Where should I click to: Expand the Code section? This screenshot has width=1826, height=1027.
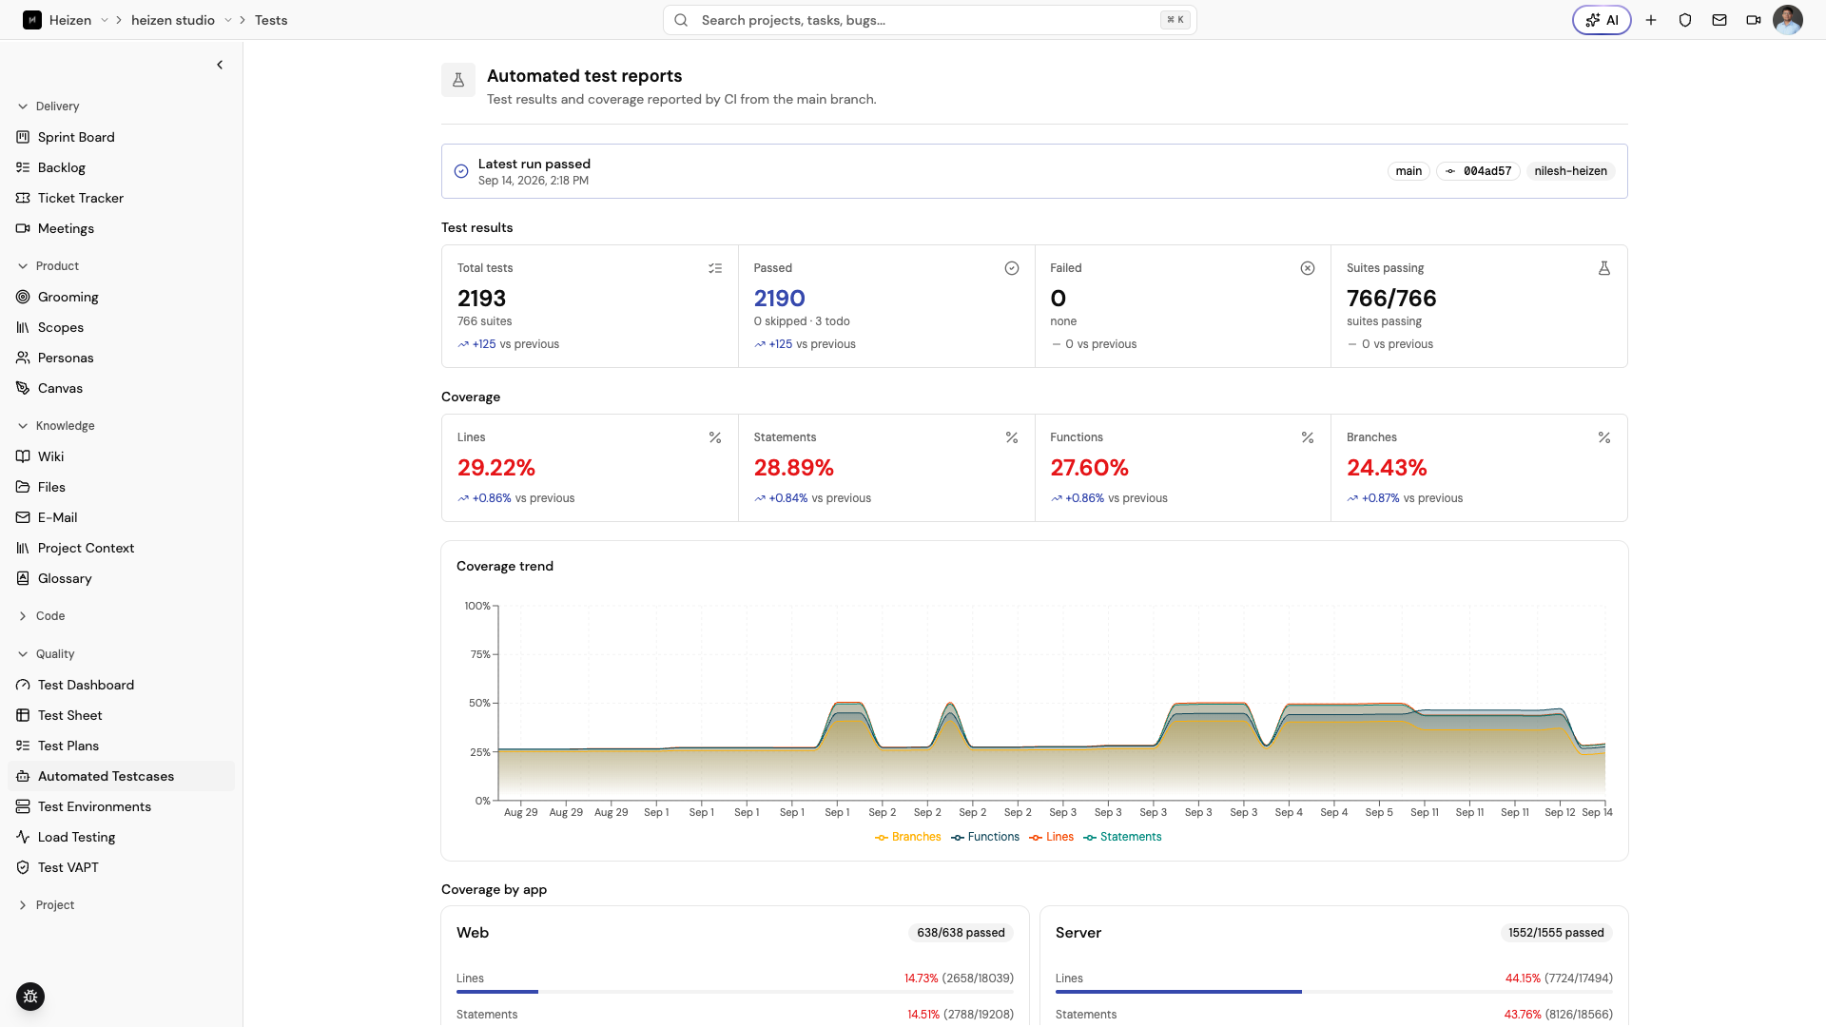(x=41, y=616)
